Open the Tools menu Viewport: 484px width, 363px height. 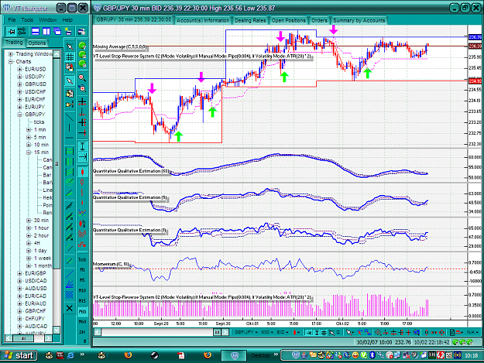click(27, 20)
